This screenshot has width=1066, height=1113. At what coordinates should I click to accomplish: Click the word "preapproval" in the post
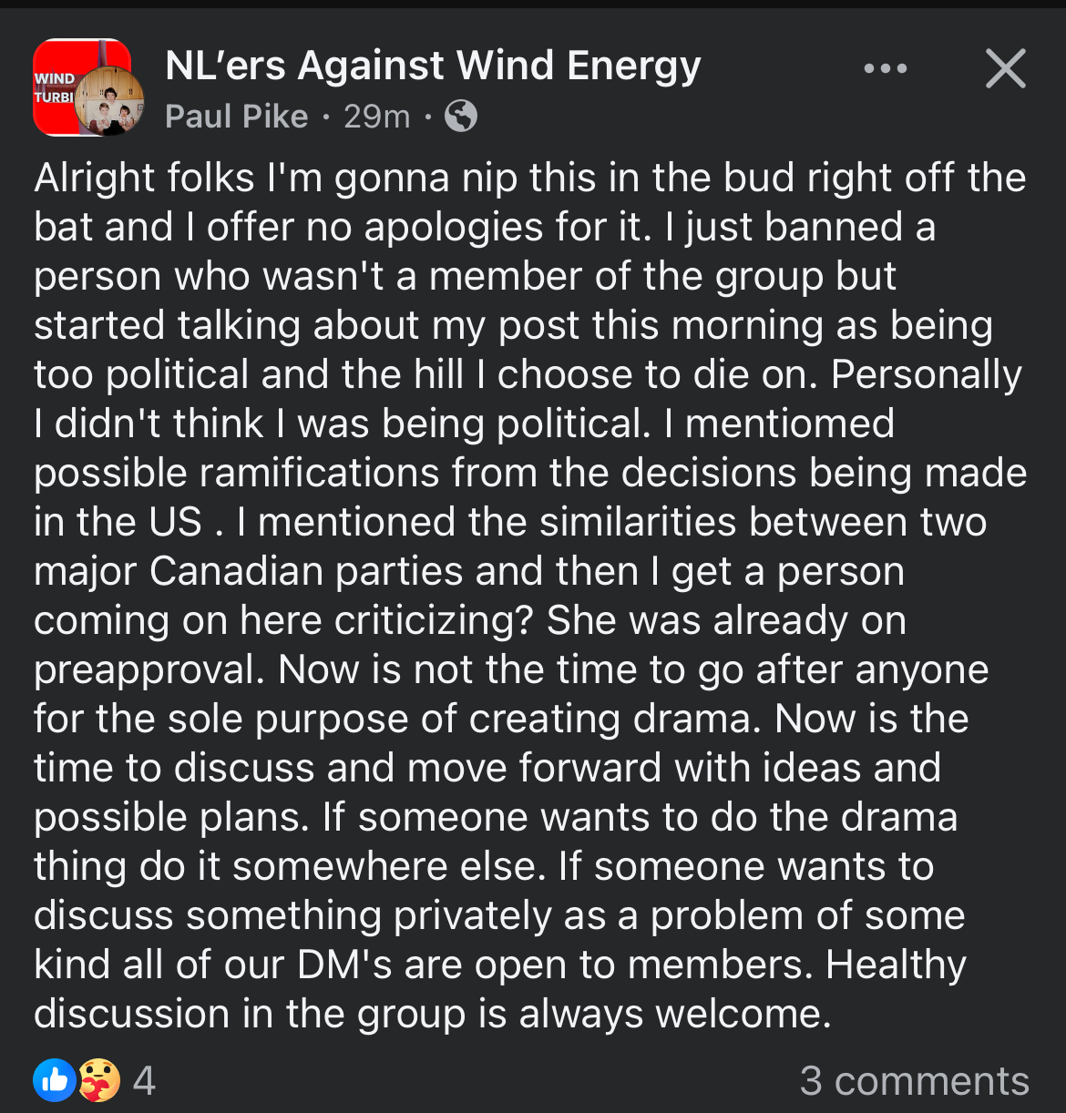coord(149,669)
